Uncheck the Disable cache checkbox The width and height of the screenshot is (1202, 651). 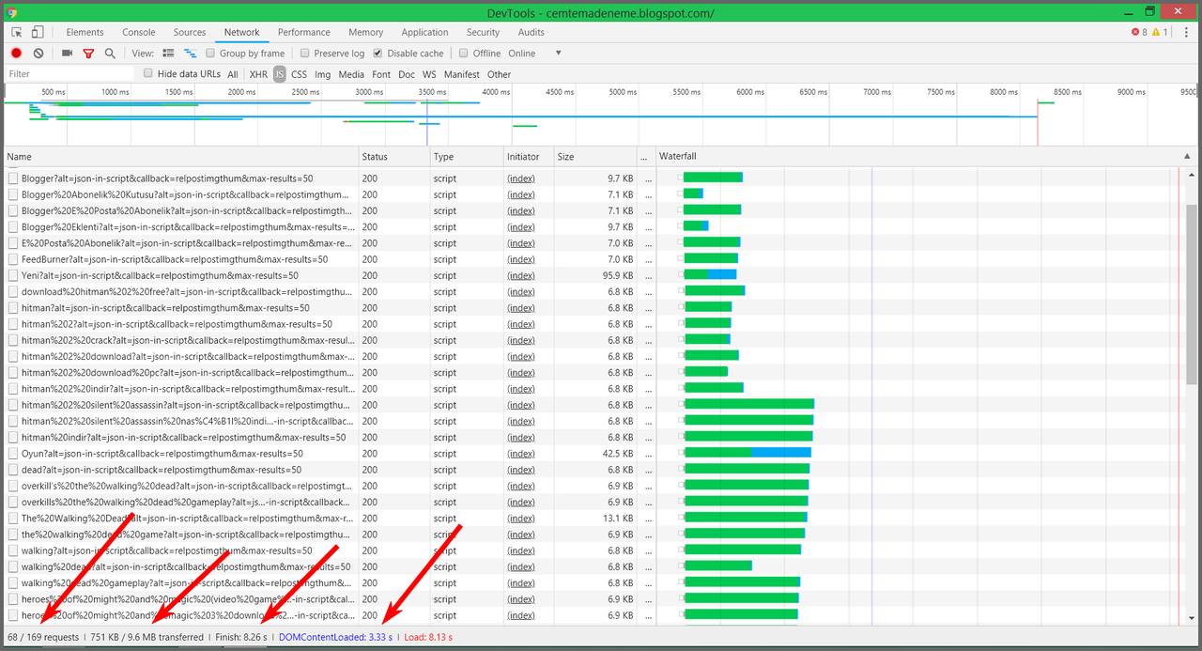(378, 54)
